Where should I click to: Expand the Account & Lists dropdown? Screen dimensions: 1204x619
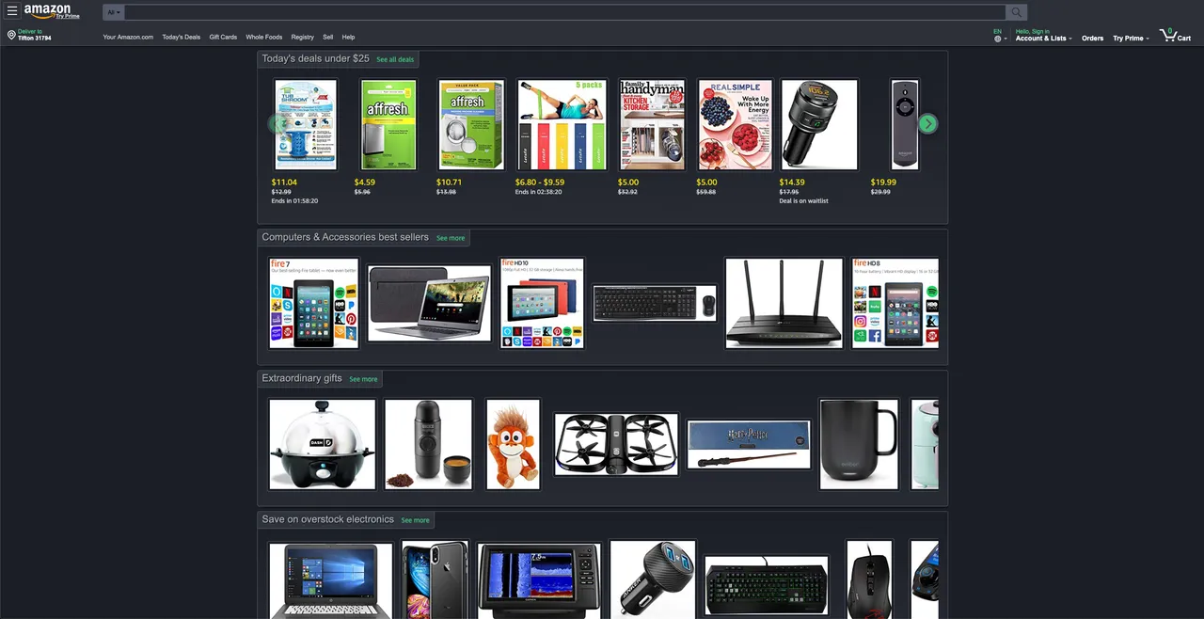point(1043,39)
